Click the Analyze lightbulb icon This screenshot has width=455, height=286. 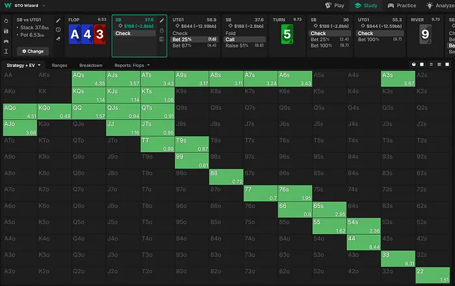click(430, 5)
